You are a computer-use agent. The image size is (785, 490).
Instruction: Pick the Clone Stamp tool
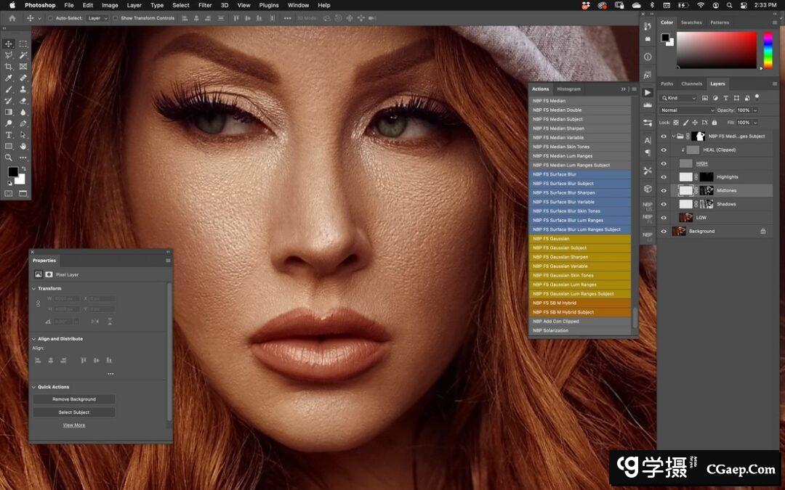click(23, 89)
